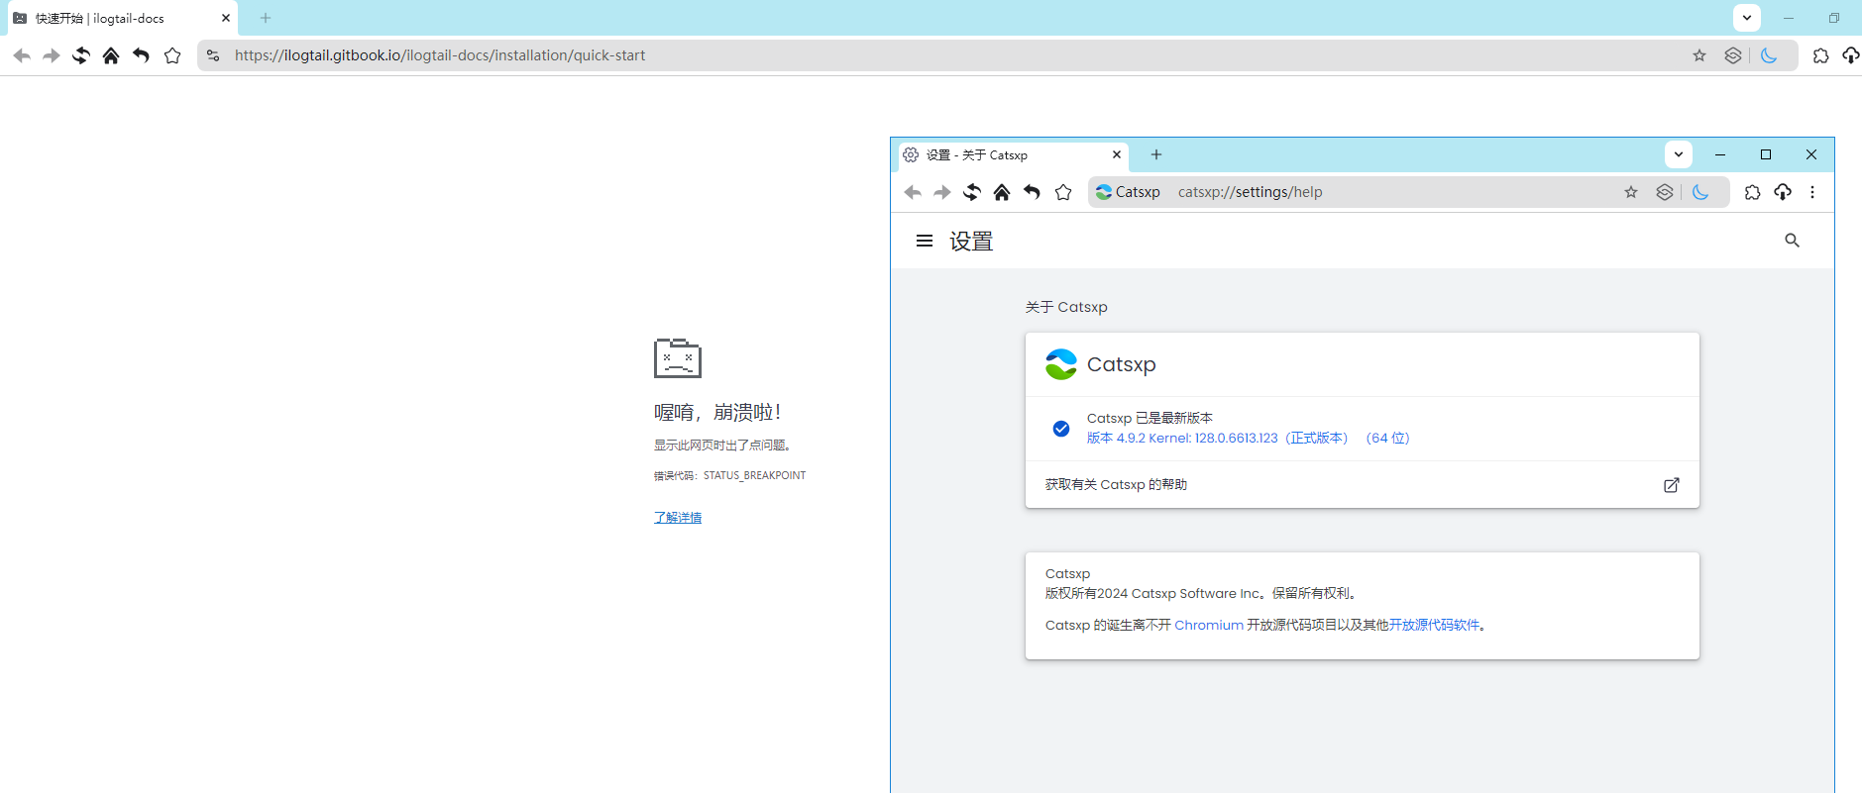This screenshot has width=1862, height=793.
Task: Click undo close arrow in ilogtail-docs window
Action: [141, 55]
